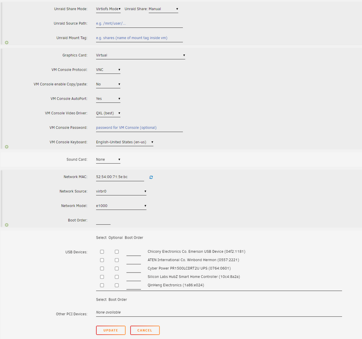Tick Select checkbox for QinHeng Electronics
The image size is (362, 339).
click(102, 285)
